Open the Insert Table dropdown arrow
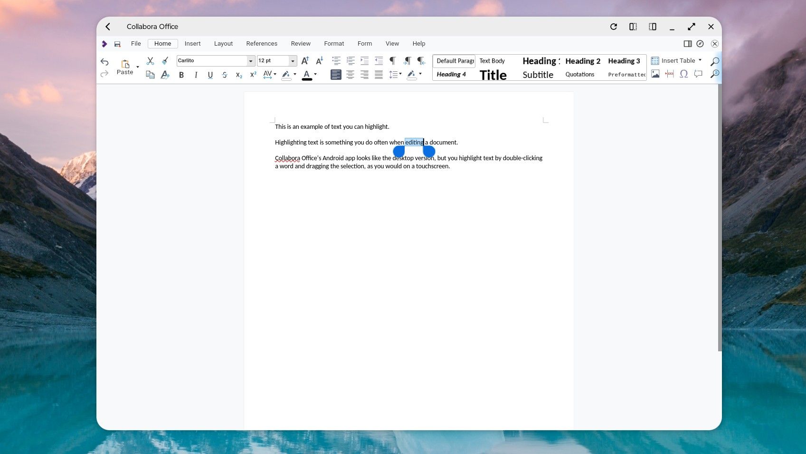The height and width of the screenshot is (454, 806). click(x=700, y=60)
